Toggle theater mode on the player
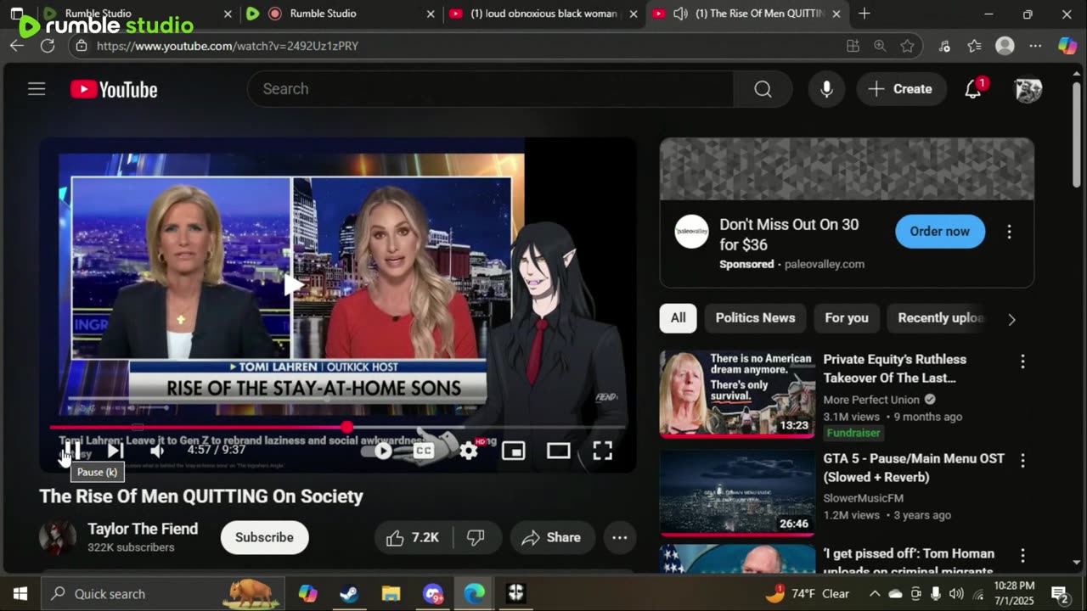Viewport: 1087px width, 611px height. 558,451
